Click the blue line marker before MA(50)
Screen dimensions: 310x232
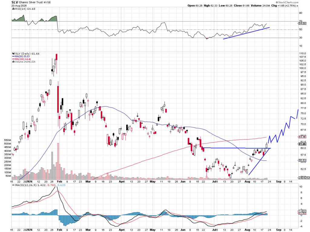click(x=13, y=56)
